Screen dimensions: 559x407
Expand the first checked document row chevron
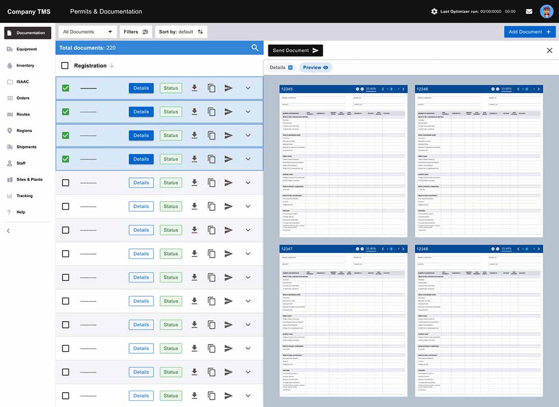(x=248, y=88)
